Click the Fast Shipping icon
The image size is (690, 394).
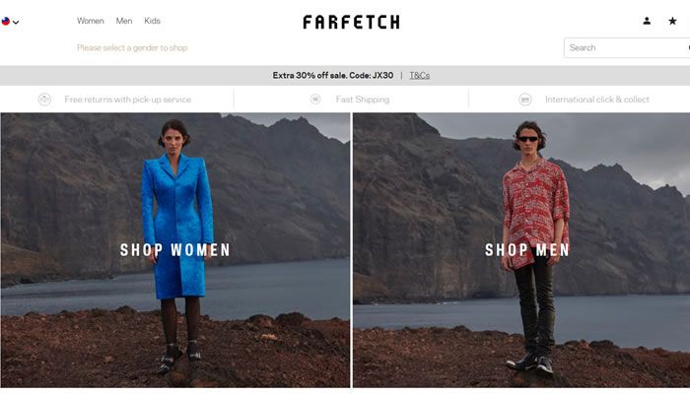[315, 99]
